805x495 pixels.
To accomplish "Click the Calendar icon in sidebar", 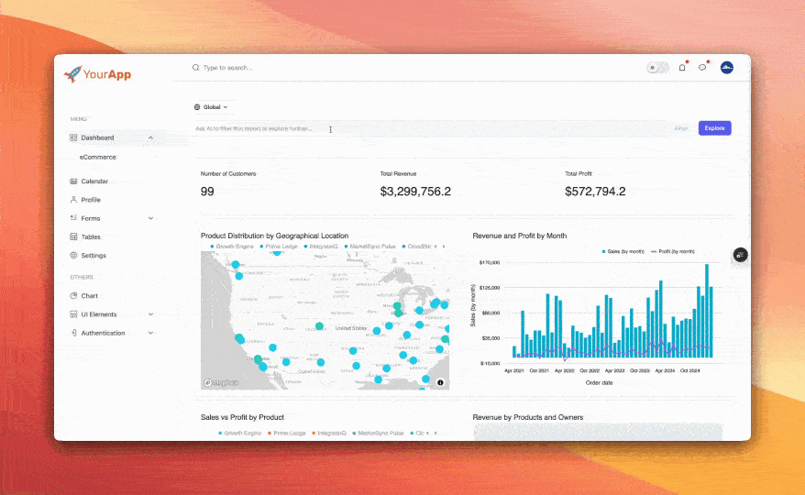I will pyautogui.click(x=73, y=181).
